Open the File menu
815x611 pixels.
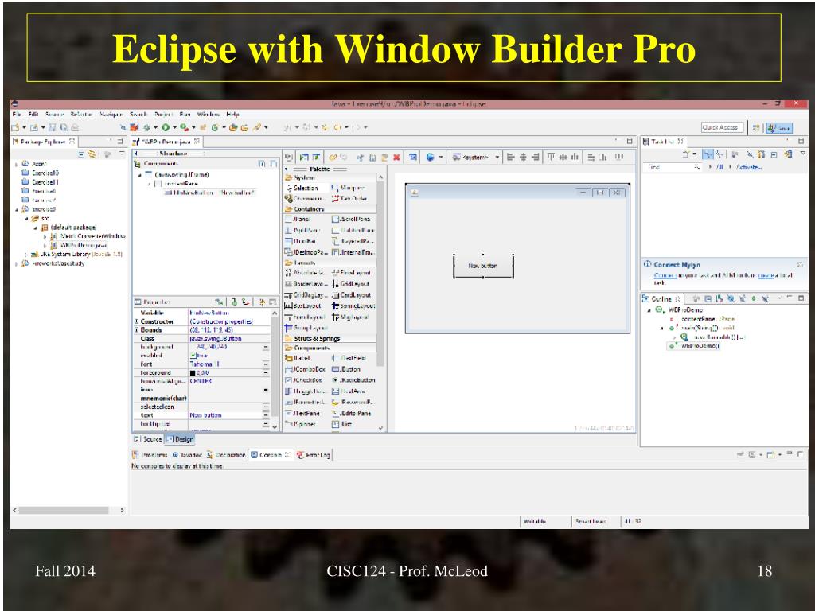tap(18, 115)
